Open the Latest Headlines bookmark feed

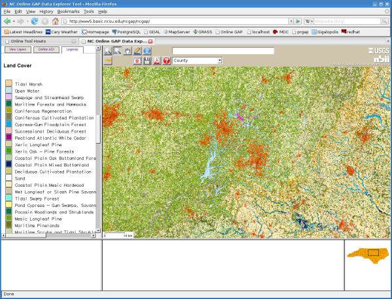pyautogui.click(x=24, y=32)
